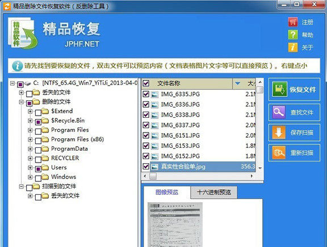Click the 查找文件 button

tap(294, 112)
